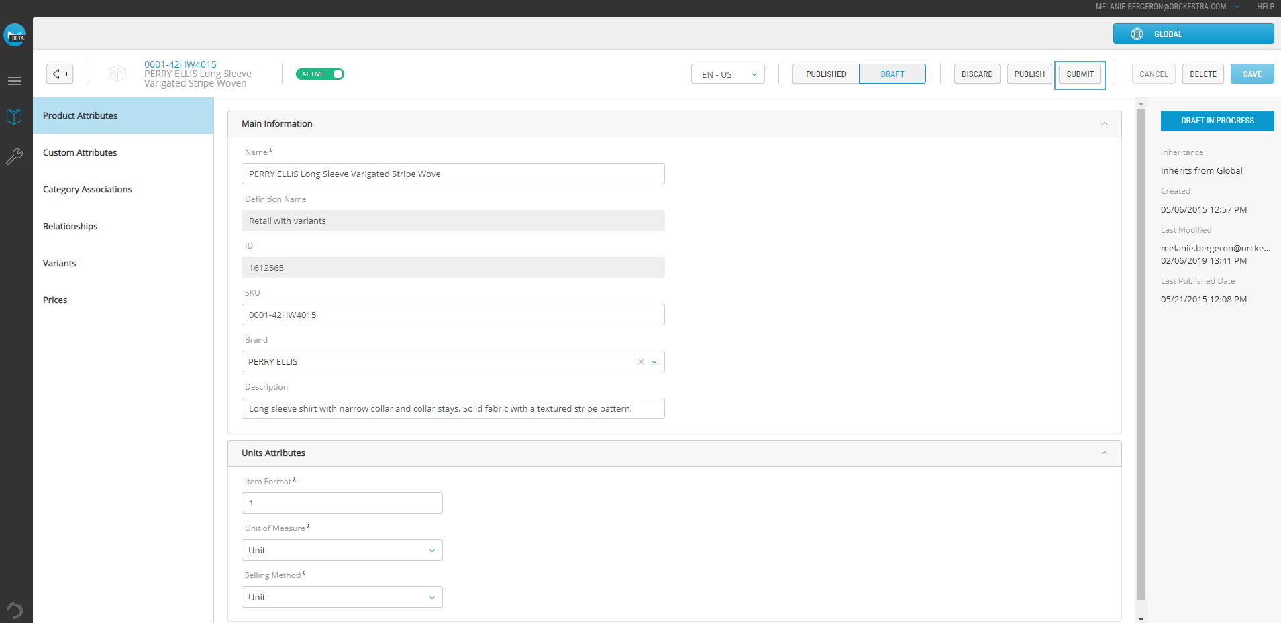Navigate to the Variants tab
The width and height of the screenshot is (1281, 623).
[x=59, y=263]
